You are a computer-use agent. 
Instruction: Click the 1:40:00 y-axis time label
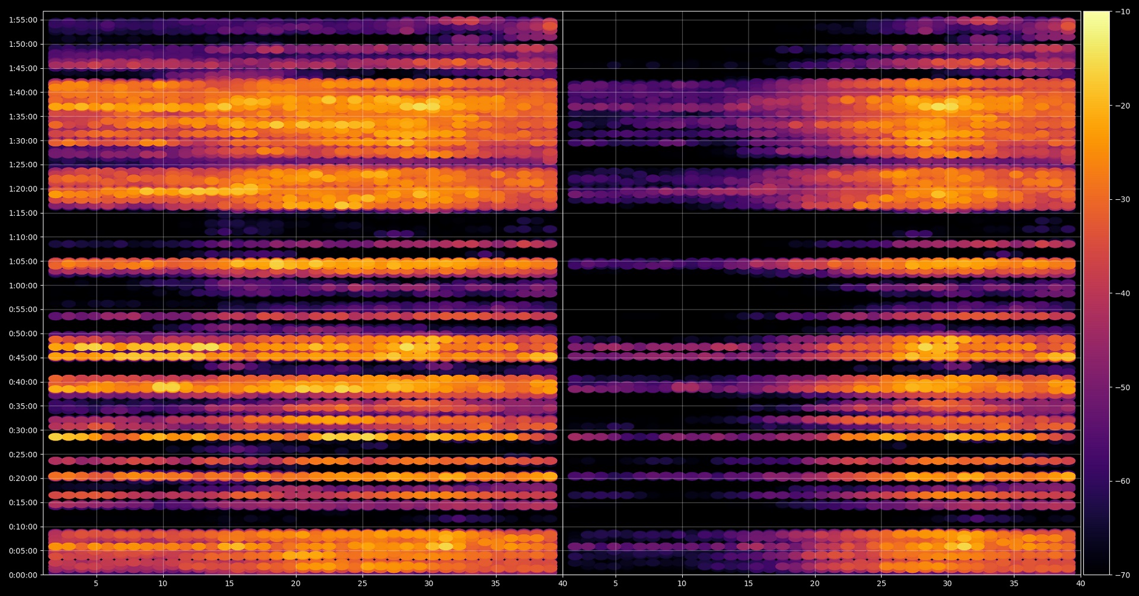(x=23, y=93)
